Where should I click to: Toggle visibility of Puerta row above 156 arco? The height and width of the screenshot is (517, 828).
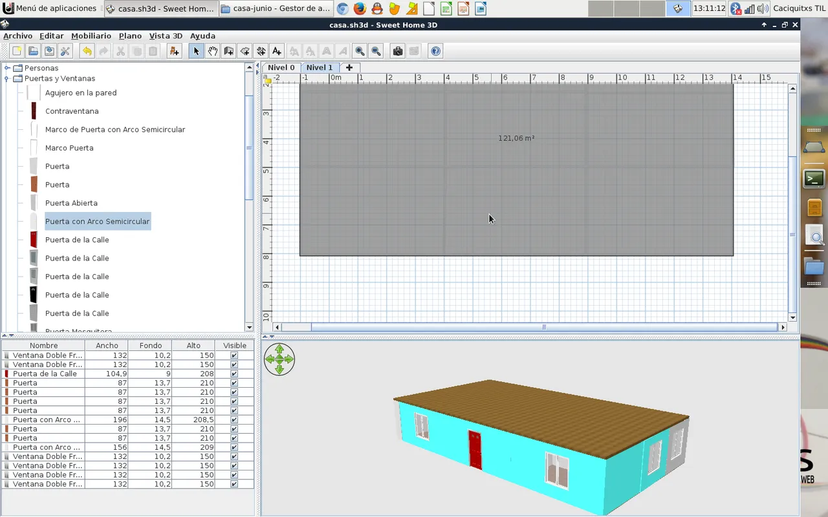(x=234, y=438)
